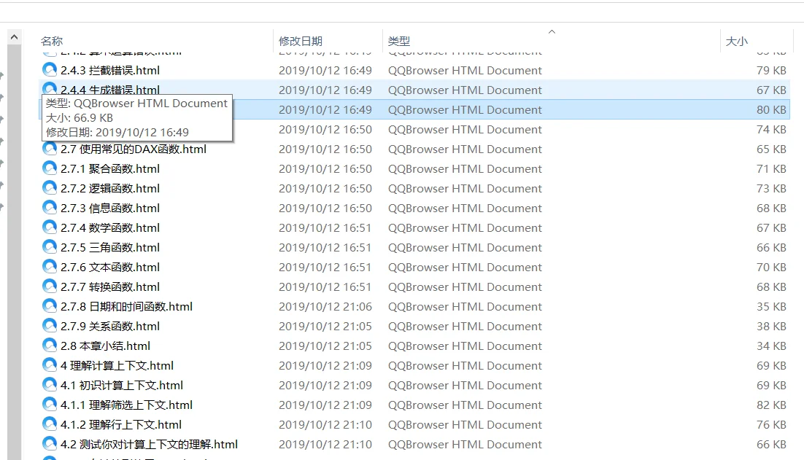Click the icon next to 4 理解计算上下文.html

point(50,365)
